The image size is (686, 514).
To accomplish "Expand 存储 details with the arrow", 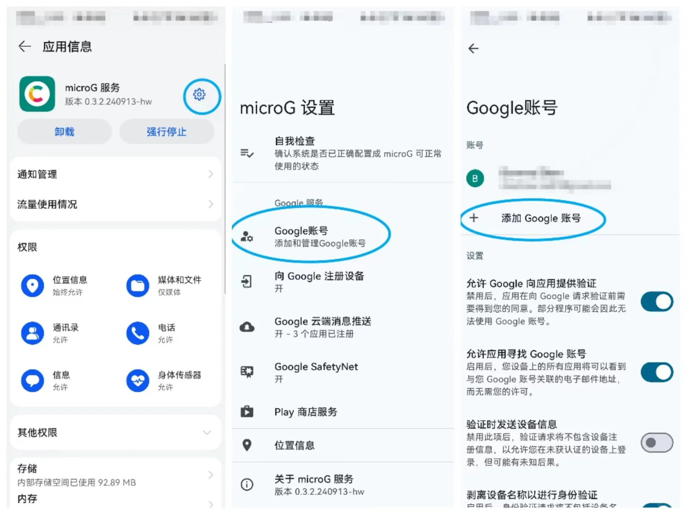I will (x=211, y=474).
